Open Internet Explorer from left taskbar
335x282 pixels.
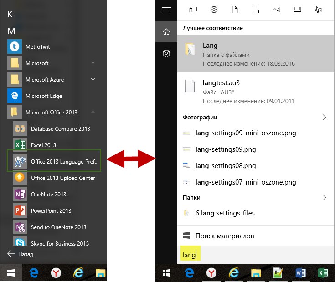(x=78, y=273)
